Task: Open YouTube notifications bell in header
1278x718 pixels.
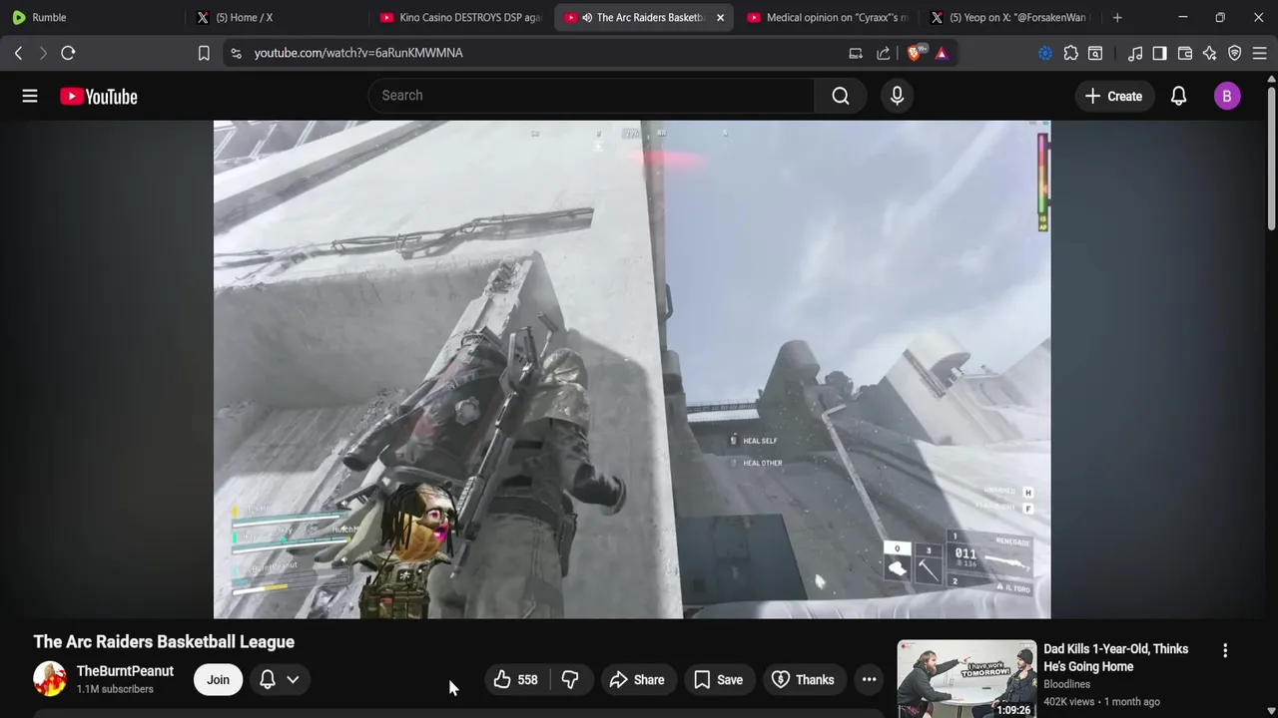Action: tap(1178, 96)
